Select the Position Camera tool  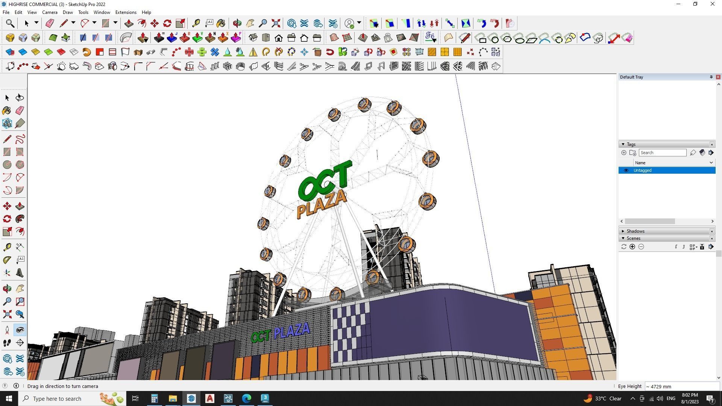click(7, 330)
